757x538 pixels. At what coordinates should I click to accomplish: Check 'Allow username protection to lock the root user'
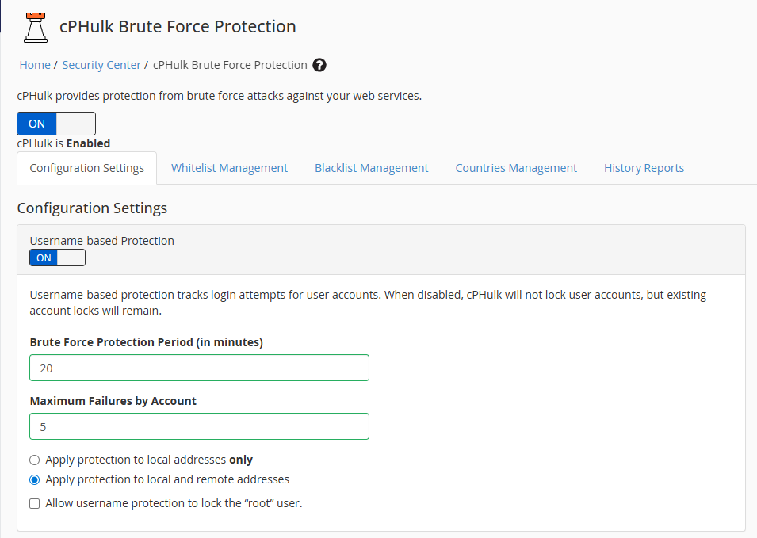click(34, 503)
